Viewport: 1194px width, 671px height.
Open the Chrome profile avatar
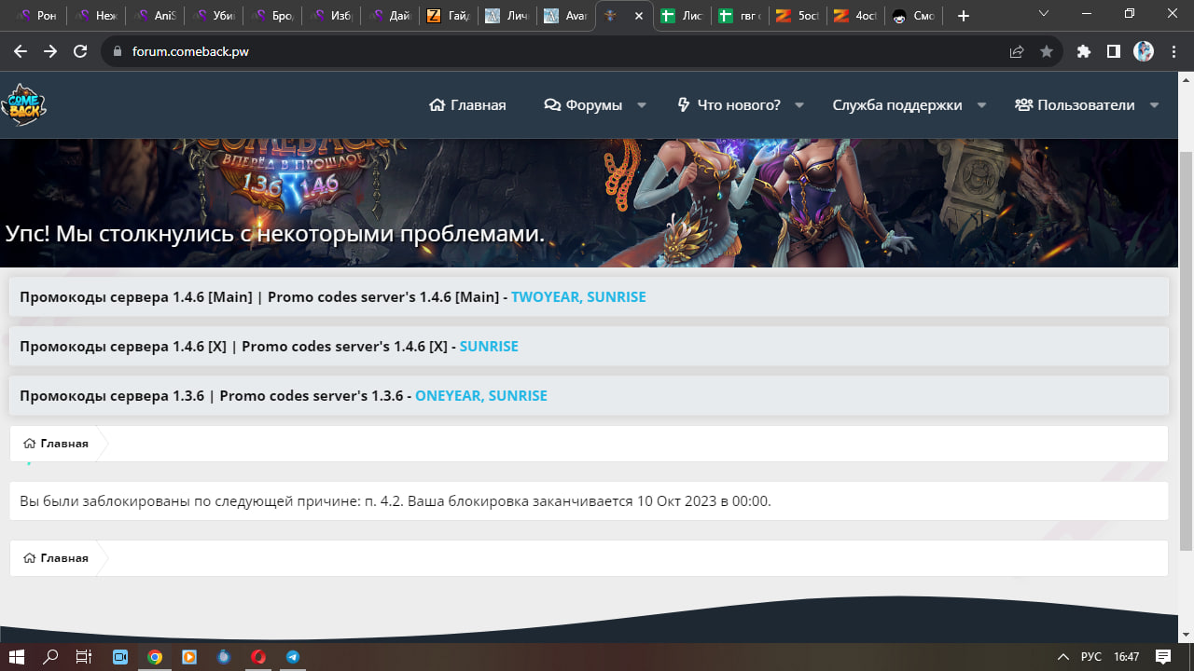[1144, 52]
